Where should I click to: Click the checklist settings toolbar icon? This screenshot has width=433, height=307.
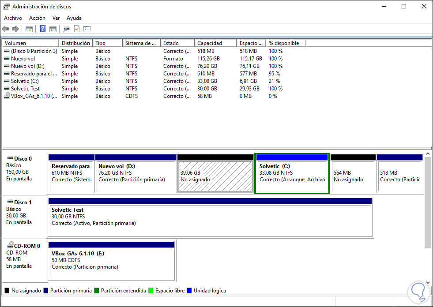[87, 29]
